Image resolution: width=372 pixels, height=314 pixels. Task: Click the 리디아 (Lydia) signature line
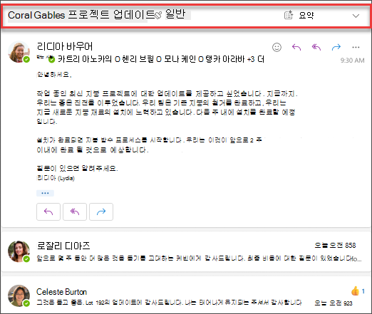tap(56, 178)
